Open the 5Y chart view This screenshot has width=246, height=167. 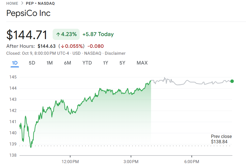(122, 63)
